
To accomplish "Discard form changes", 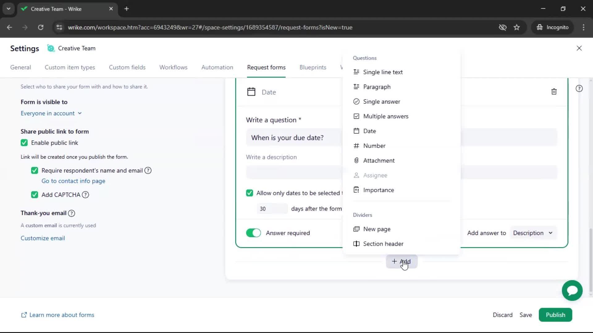I will 503,315.
